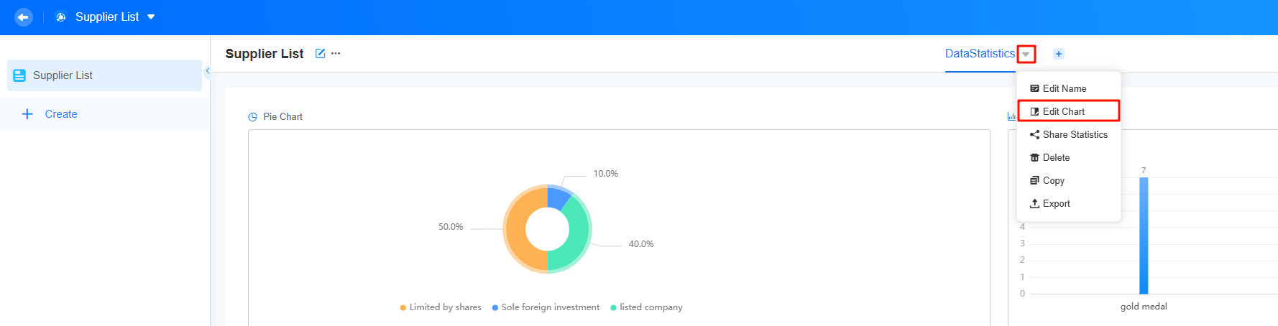The image size is (1278, 326).
Task: Expand the DataStatistics tab dropdown arrow
Action: point(1026,54)
